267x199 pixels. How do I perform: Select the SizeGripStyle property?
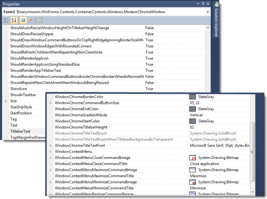coord(21,107)
